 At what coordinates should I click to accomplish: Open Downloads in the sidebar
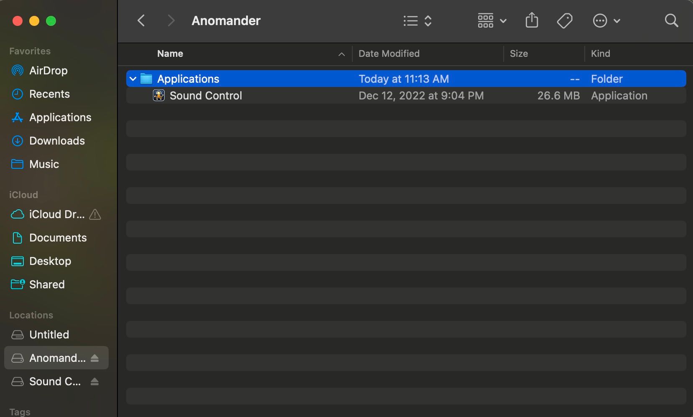click(57, 141)
